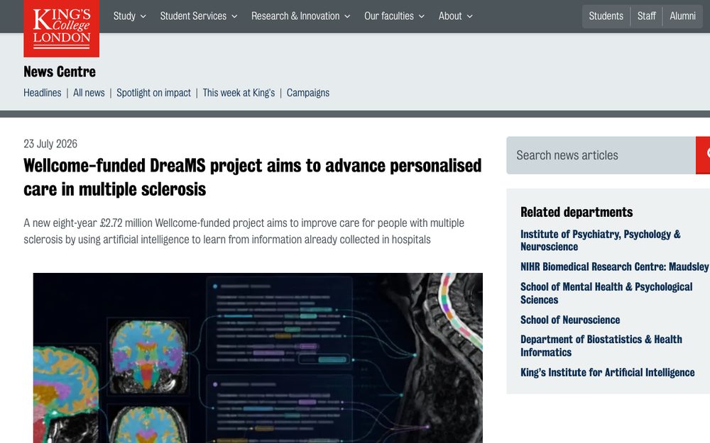Open King's Institute for Artificial Intelligence link
Screen dimensions: 710x443
click(607, 372)
